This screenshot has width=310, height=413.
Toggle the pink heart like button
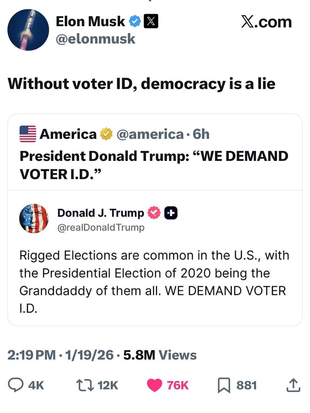click(x=155, y=385)
